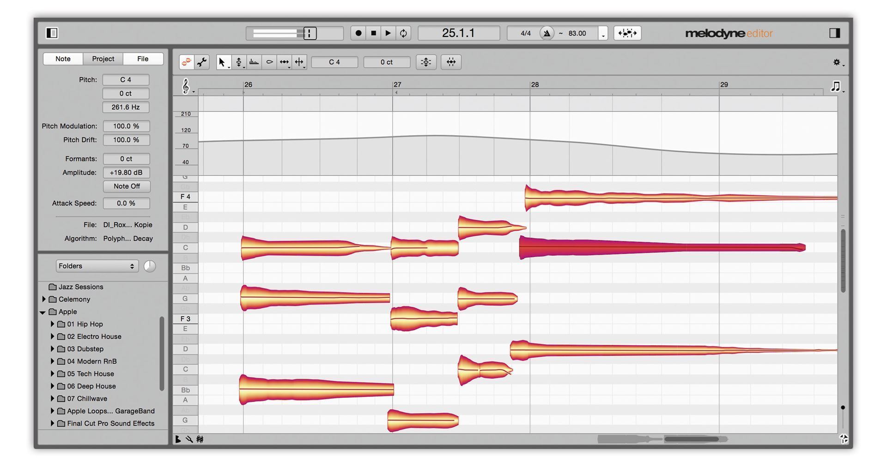Expand the 03 Dubstep folder

(x=52, y=349)
